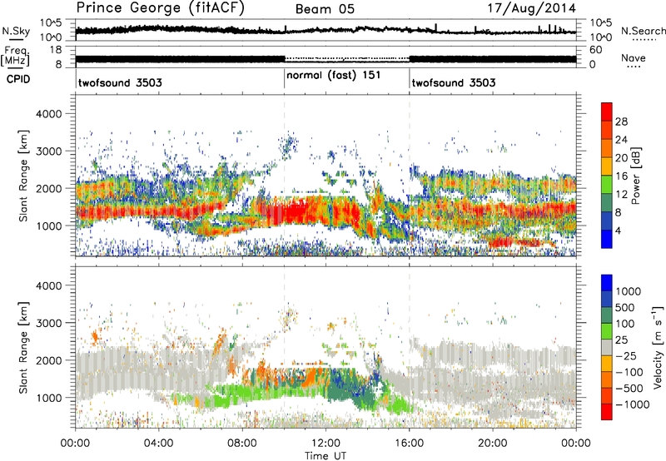Click the 28 label on Power scale
The height and width of the screenshot is (461, 666).
(x=621, y=121)
